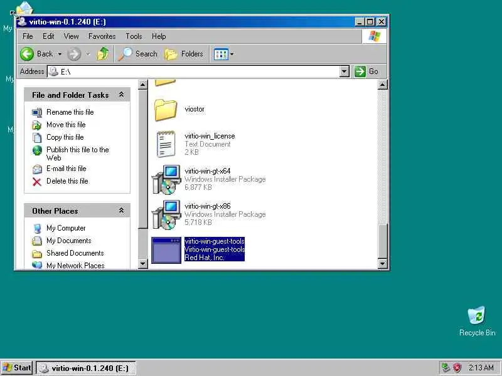Viewport: 502px width, 376px height.
Task: Click Rename this file
Action: click(70, 112)
